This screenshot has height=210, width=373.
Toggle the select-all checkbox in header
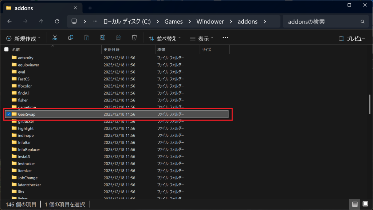[x=6, y=49]
